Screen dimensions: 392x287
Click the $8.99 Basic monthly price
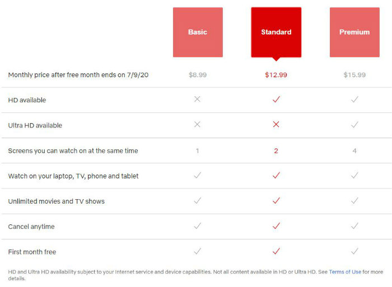[x=198, y=75]
